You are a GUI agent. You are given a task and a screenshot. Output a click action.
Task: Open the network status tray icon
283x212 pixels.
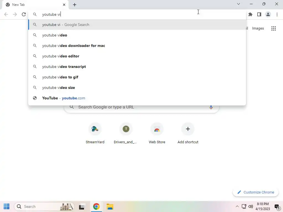pyautogui.click(x=244, y=206)
